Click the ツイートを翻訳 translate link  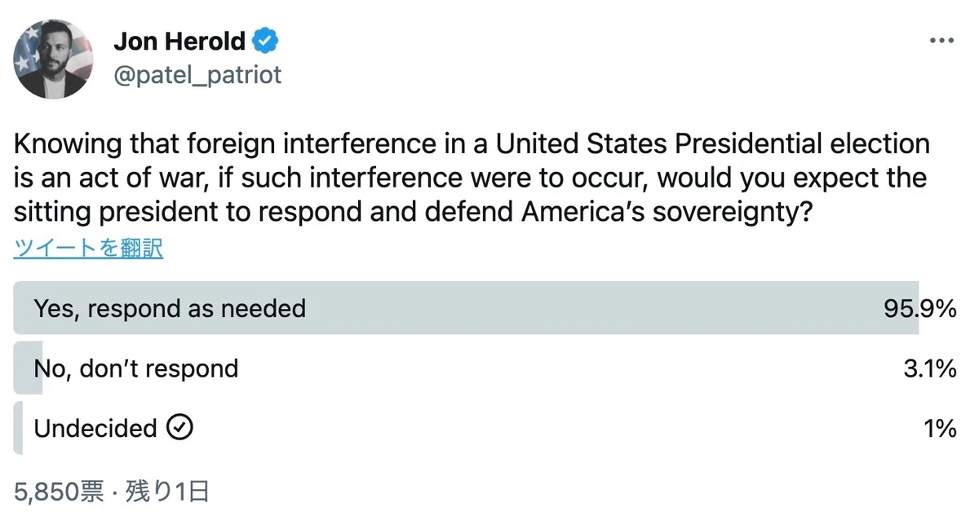coord(88,249)
